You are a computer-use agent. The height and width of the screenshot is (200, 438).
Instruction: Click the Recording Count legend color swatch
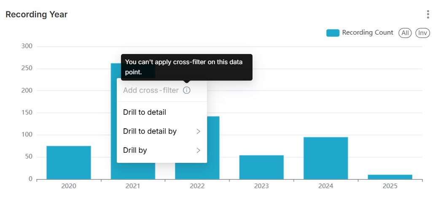click(x=333, y=33)
